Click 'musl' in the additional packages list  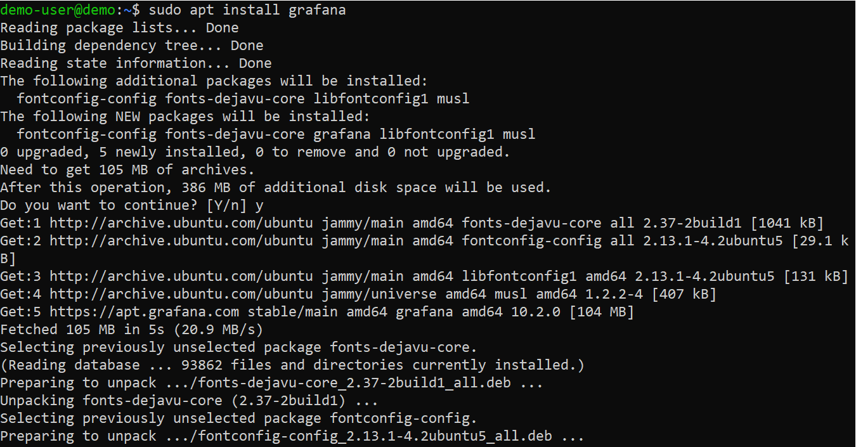453,99
